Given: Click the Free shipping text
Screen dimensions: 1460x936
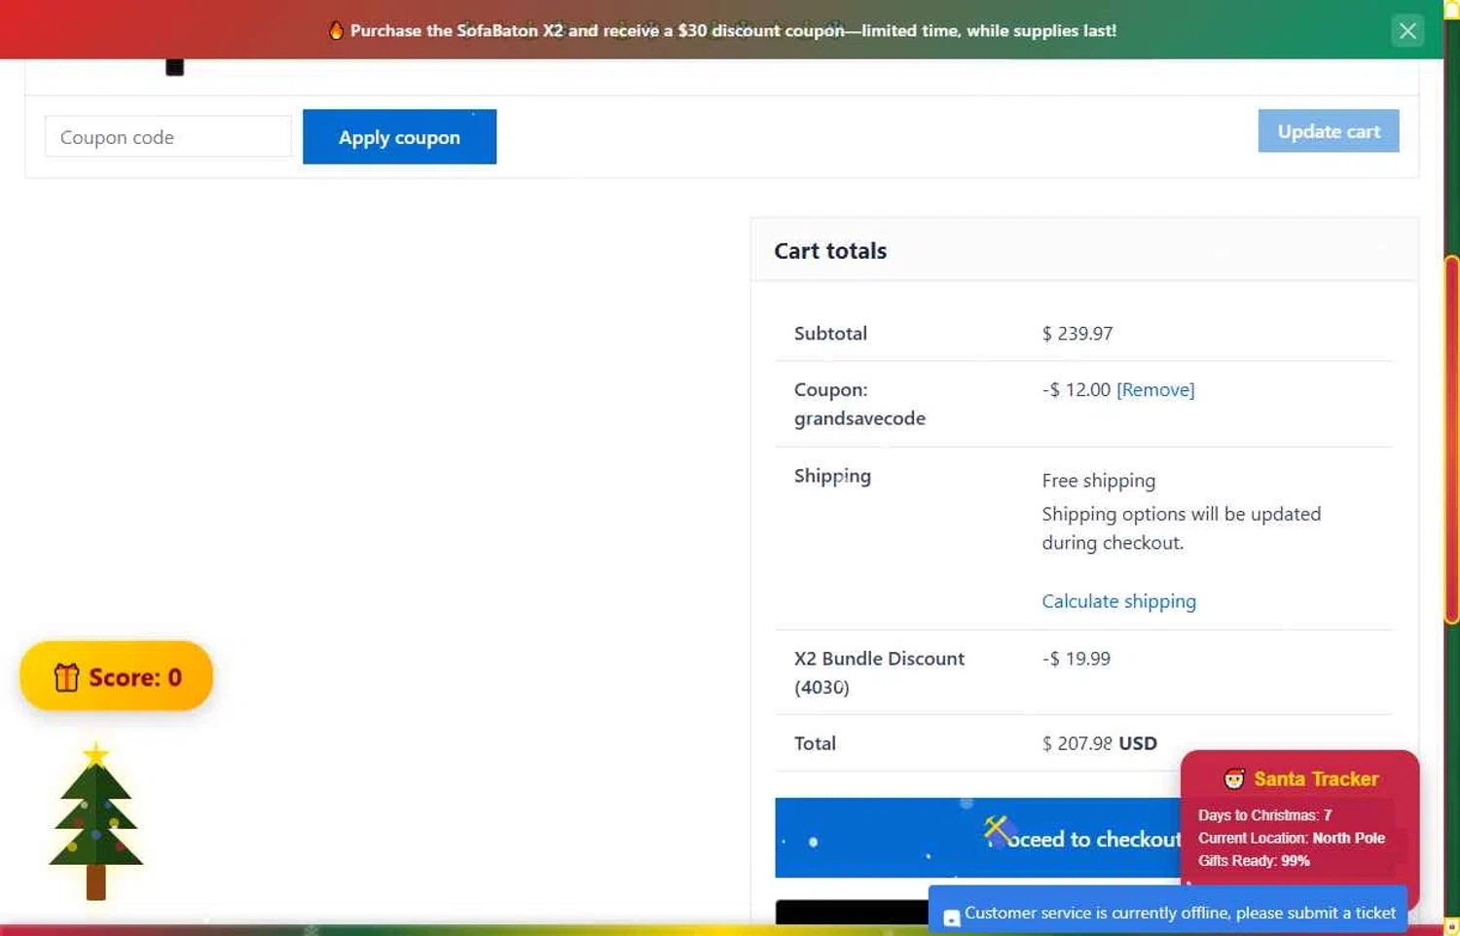Looking at the screenshot, I should [x=1098, y=481].
